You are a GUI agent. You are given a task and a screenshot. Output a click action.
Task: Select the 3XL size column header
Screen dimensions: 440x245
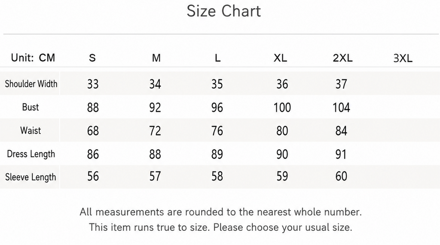click(403, 58)
